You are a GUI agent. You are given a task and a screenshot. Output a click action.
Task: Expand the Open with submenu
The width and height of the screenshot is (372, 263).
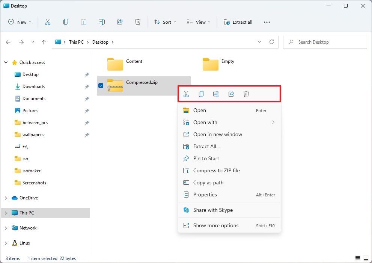pyautogui.click(x=205, y=122)
